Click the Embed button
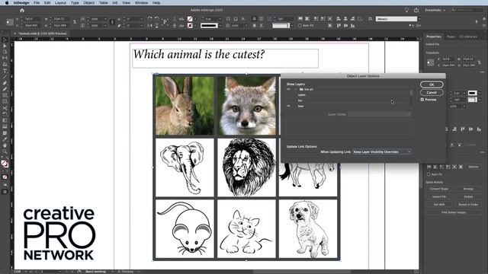Screen dimensions: 488x274 468,196
